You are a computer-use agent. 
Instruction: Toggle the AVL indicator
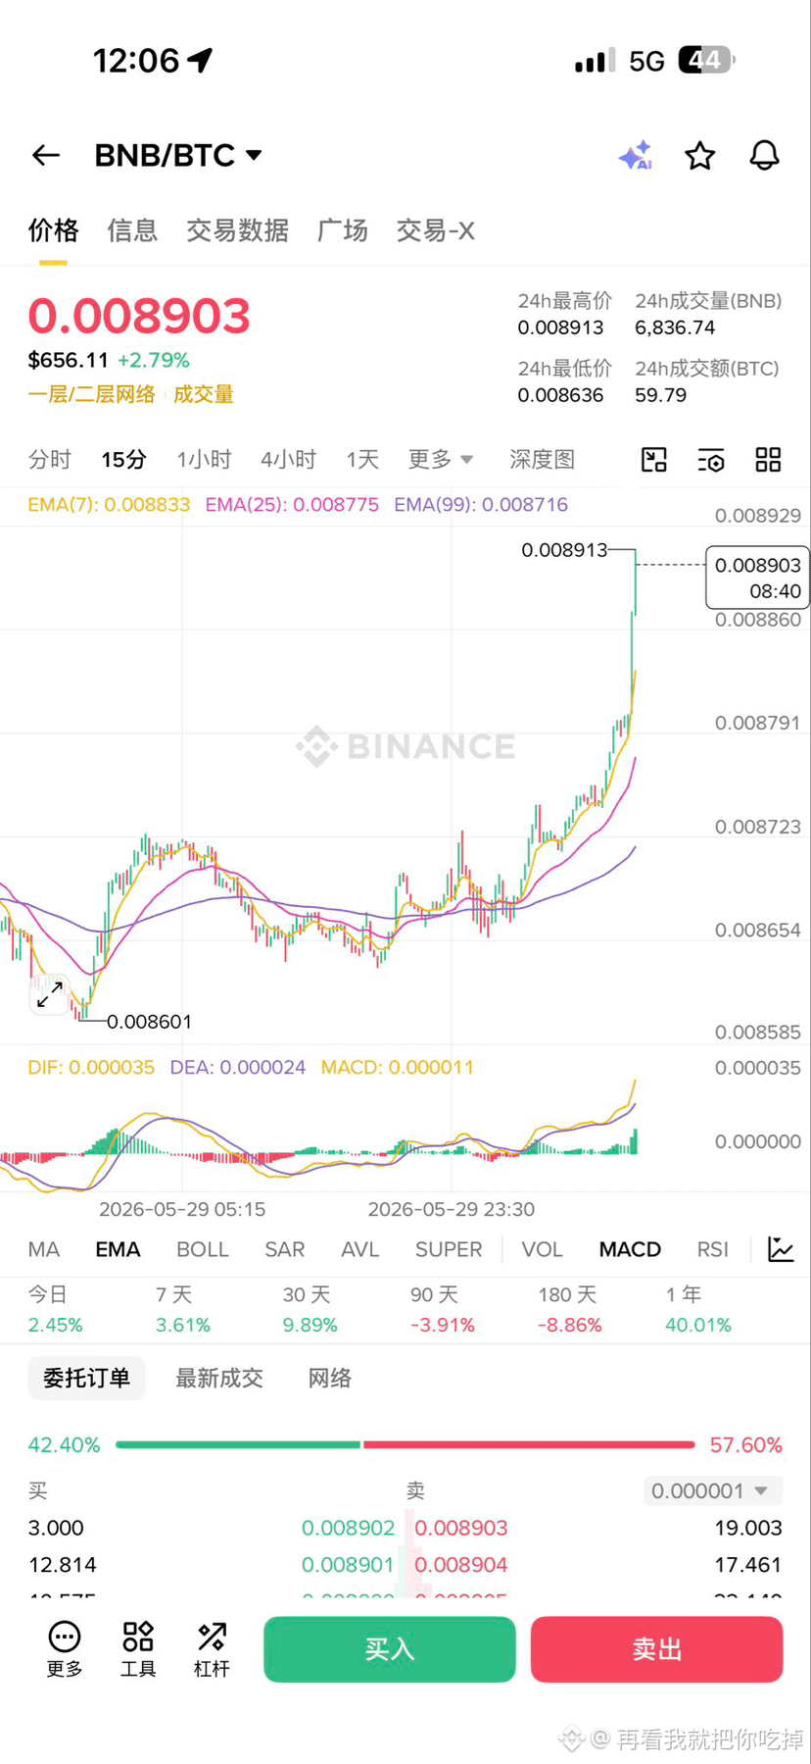(x=359, y=1249)
